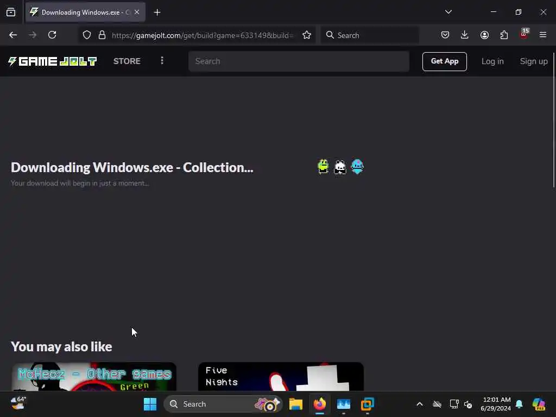View site security lock info

(102, 35)
